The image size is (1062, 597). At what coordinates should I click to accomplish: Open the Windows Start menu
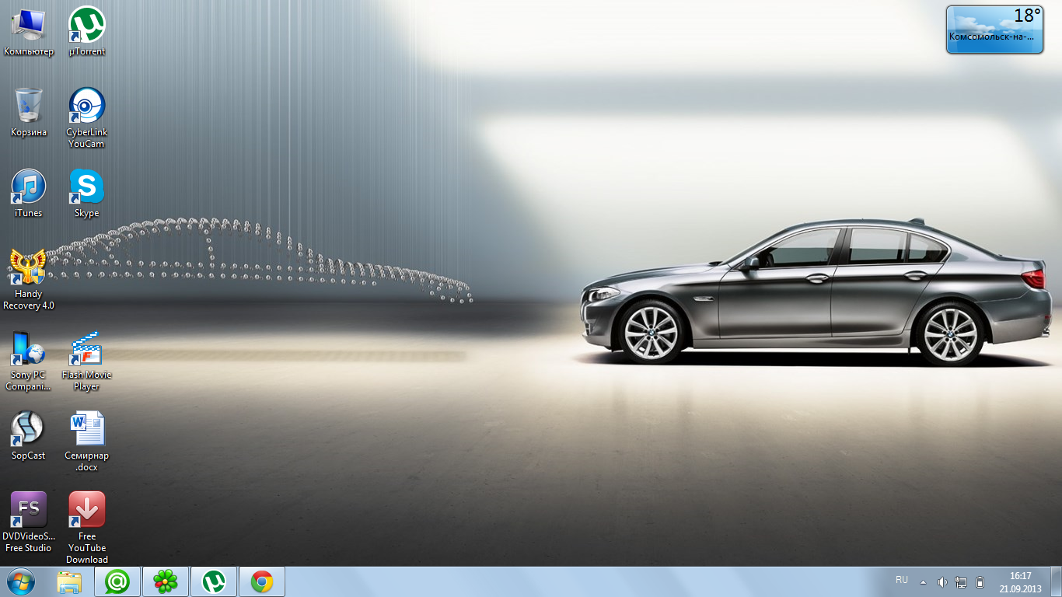[21, 581]
